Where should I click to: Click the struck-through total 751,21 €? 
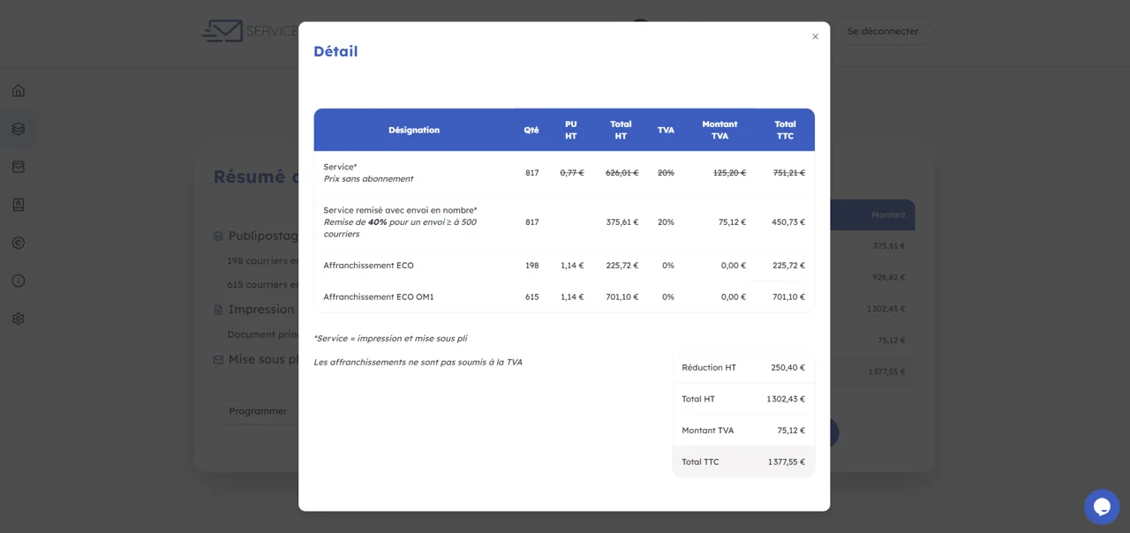tap(788, 173)
